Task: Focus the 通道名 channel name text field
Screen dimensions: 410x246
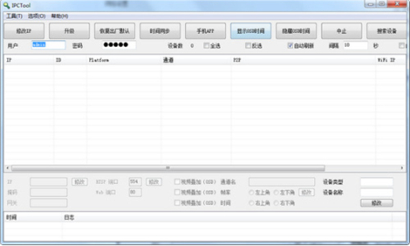Action: [282, 182]
